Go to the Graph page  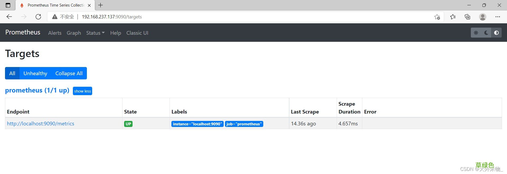[74, 33]
